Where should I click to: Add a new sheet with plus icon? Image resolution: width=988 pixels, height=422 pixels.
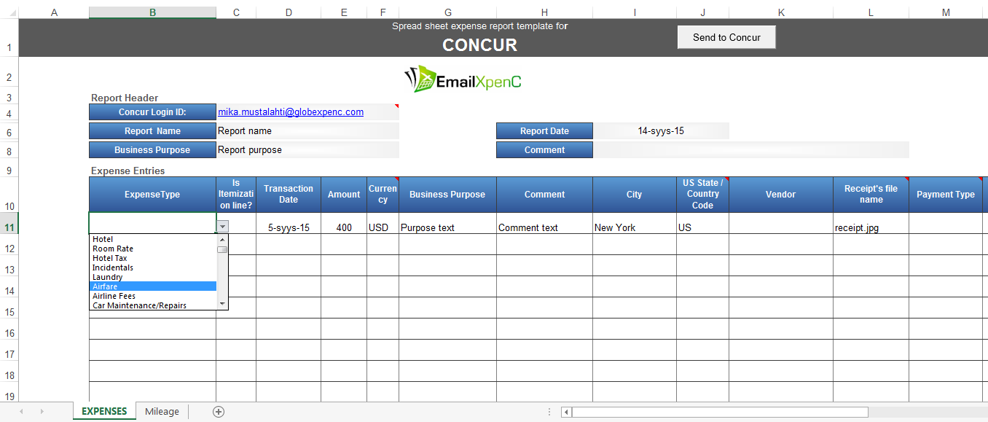219,412
